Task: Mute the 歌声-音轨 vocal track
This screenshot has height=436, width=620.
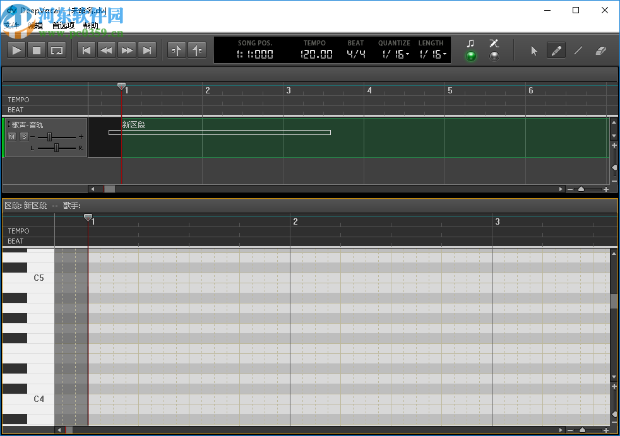Action: tap(11, 136)
